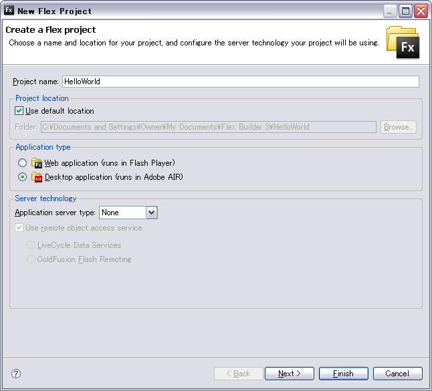Click the 'Web application (runs in Flash Player)' label
This screenshot has height=391, width=432.
click(x=110, y=163)
